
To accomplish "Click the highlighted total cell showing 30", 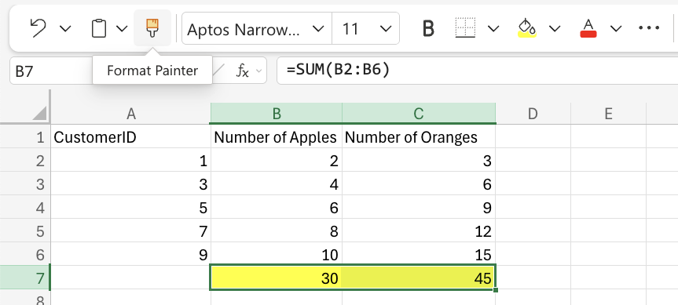I will click(277, 278).
